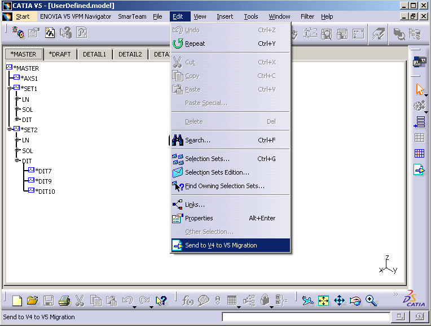
Task: Switch to the *DRAFT tab
Action: 59,54
